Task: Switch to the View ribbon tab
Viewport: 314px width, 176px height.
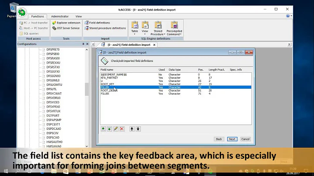Action: (78, 17)
